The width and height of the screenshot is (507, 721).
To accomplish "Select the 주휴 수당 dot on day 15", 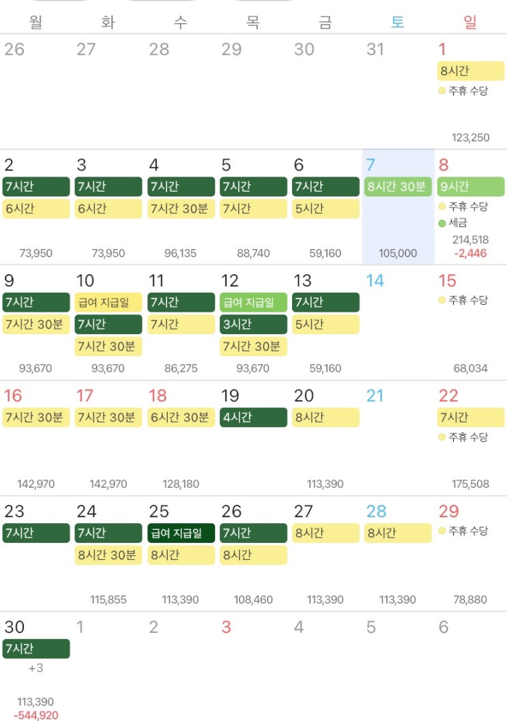I will (x=442, y=300).
